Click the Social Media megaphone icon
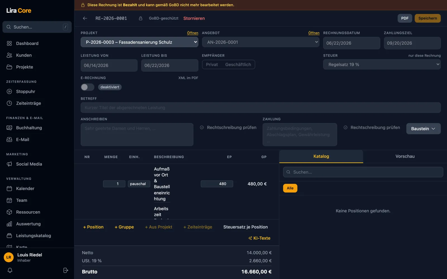 pyautogui.click(x=9, y=164)
